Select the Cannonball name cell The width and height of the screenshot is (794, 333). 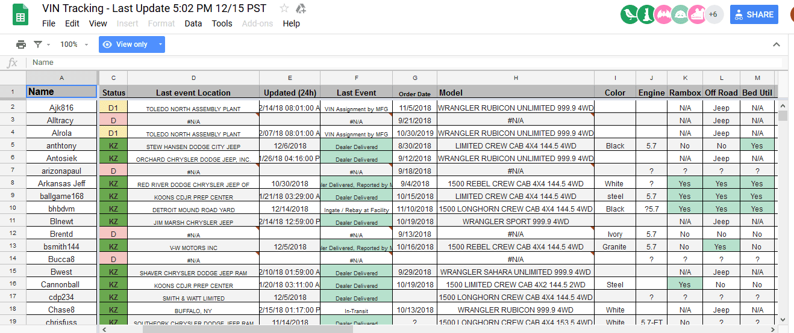click(61, 284)
